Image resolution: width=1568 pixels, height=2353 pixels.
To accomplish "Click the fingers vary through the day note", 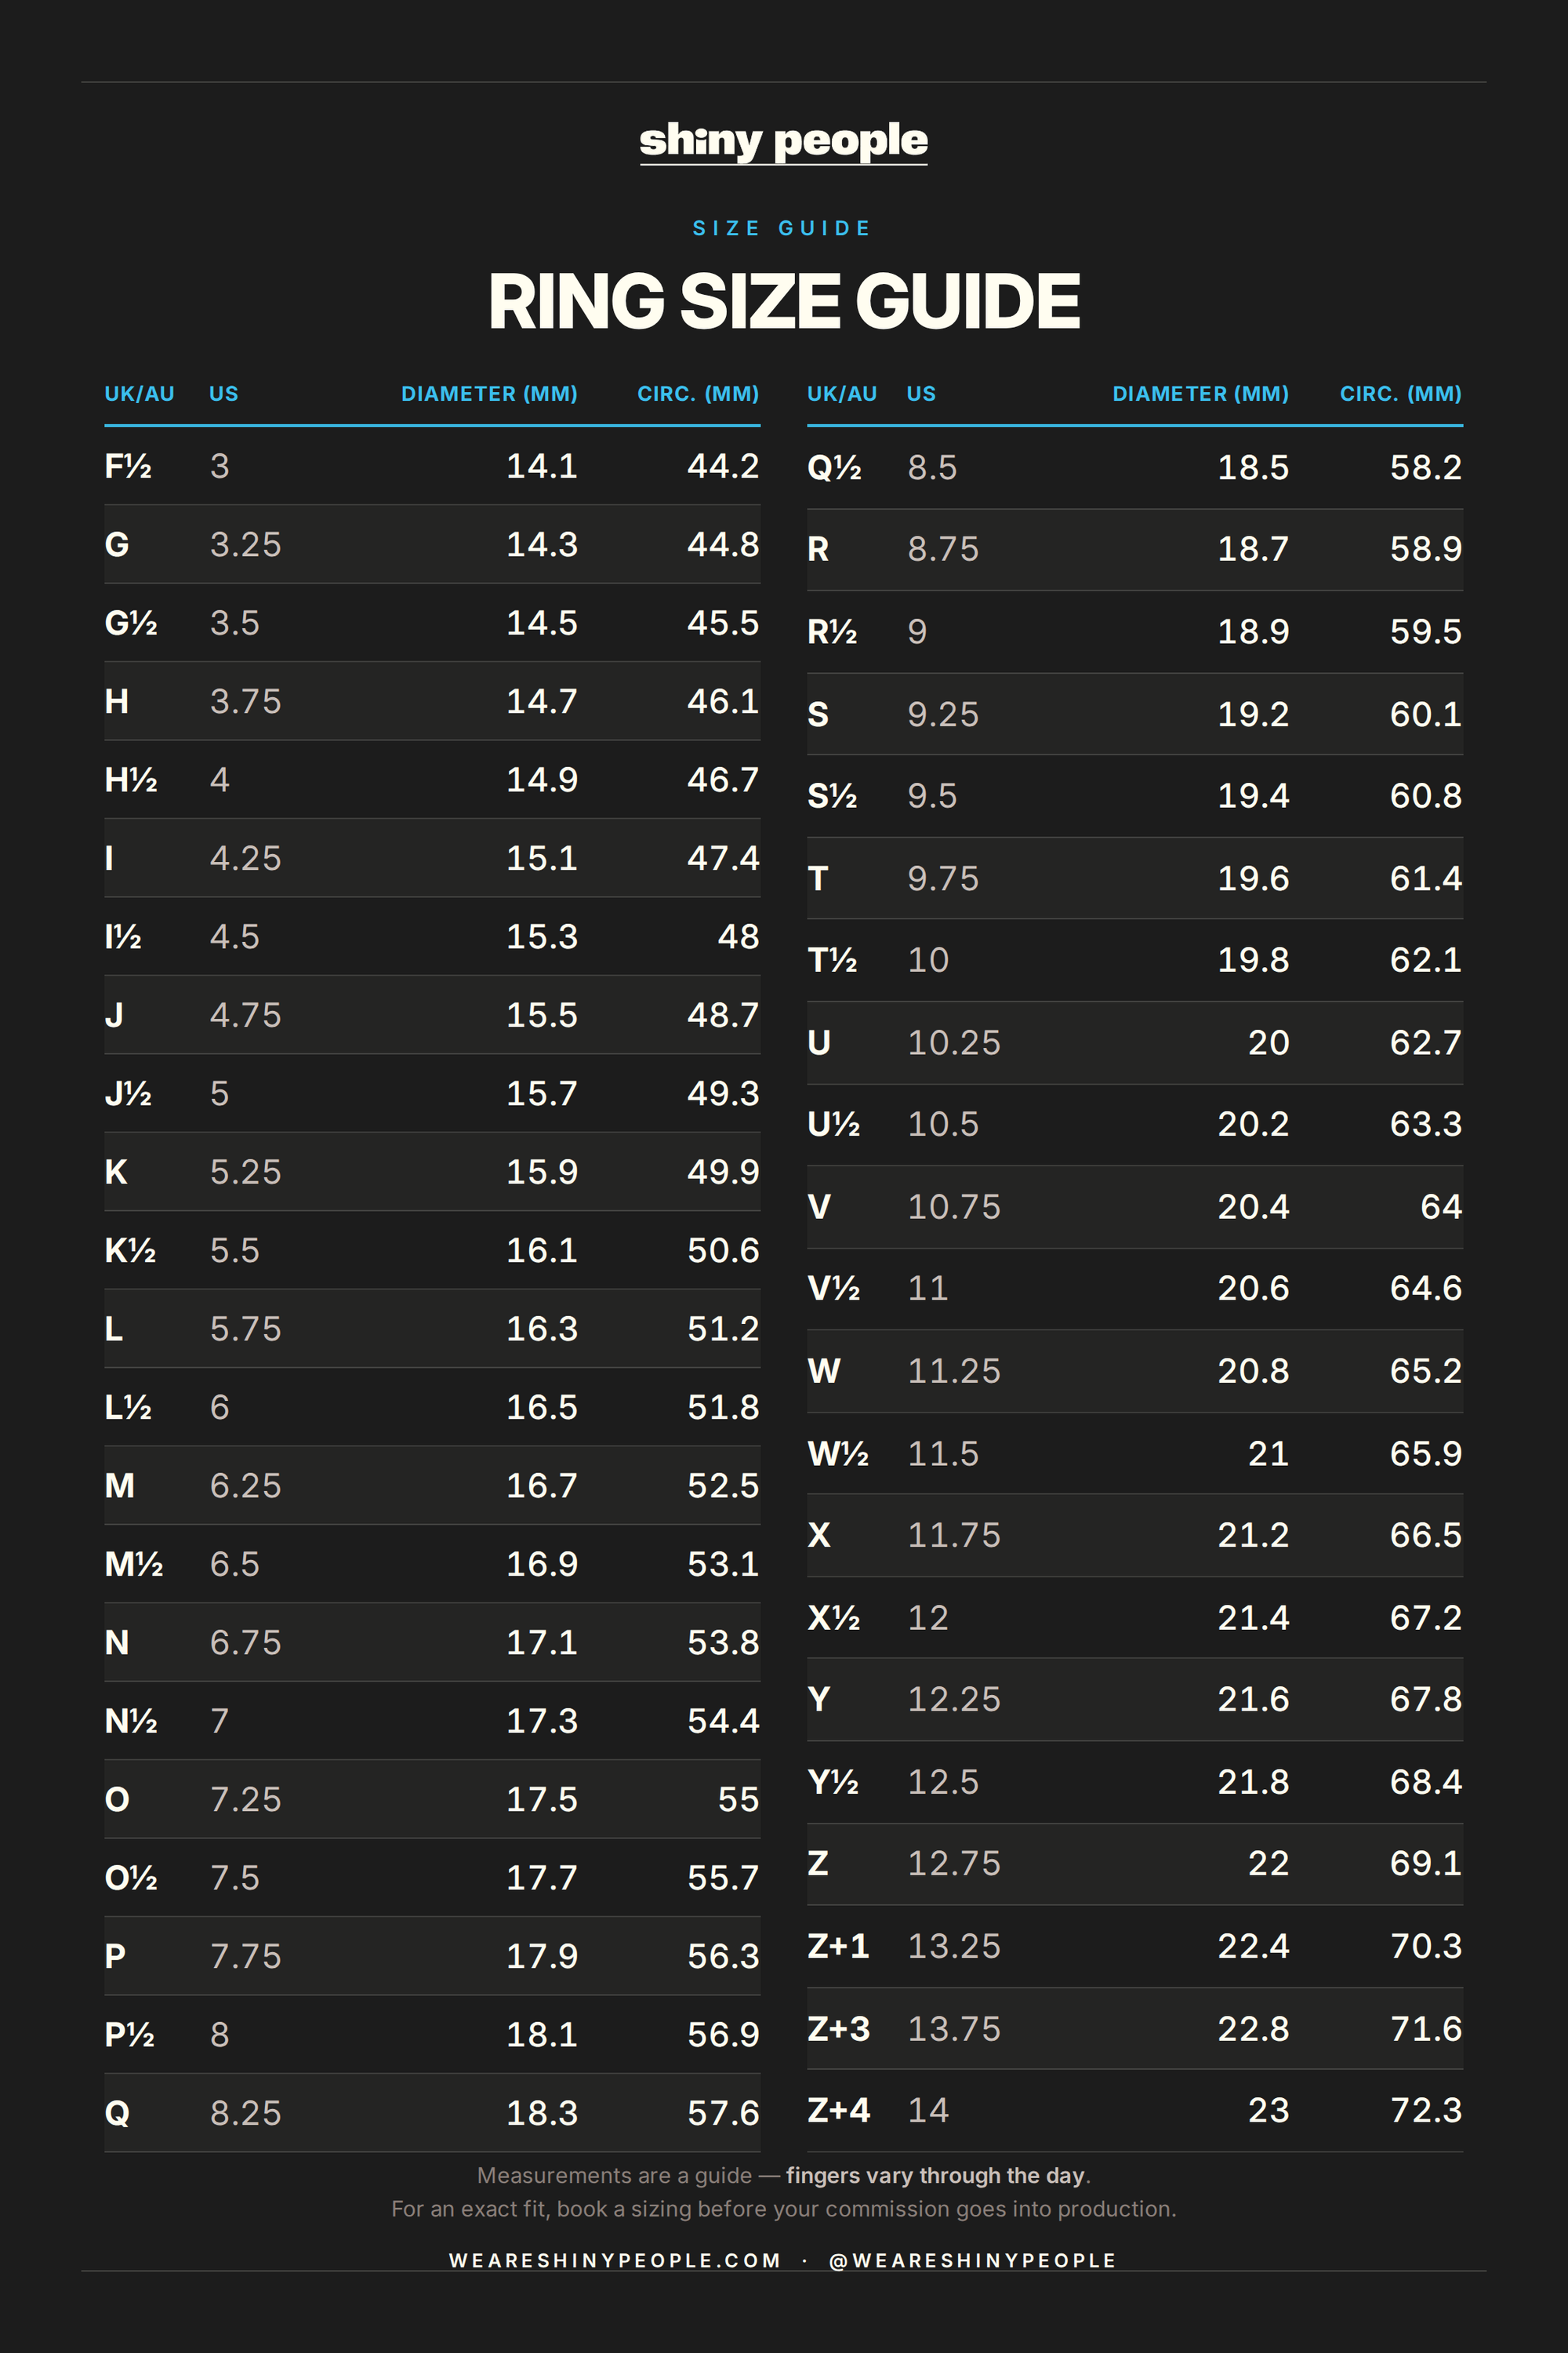I will 935,2175.
